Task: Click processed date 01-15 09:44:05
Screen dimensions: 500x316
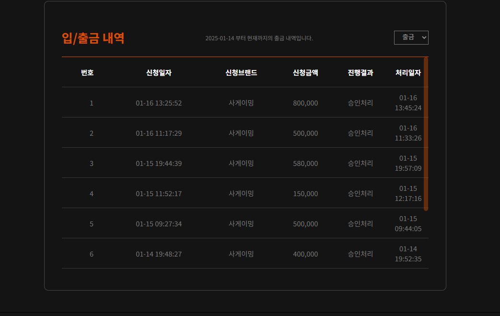Action: point(408,223)
